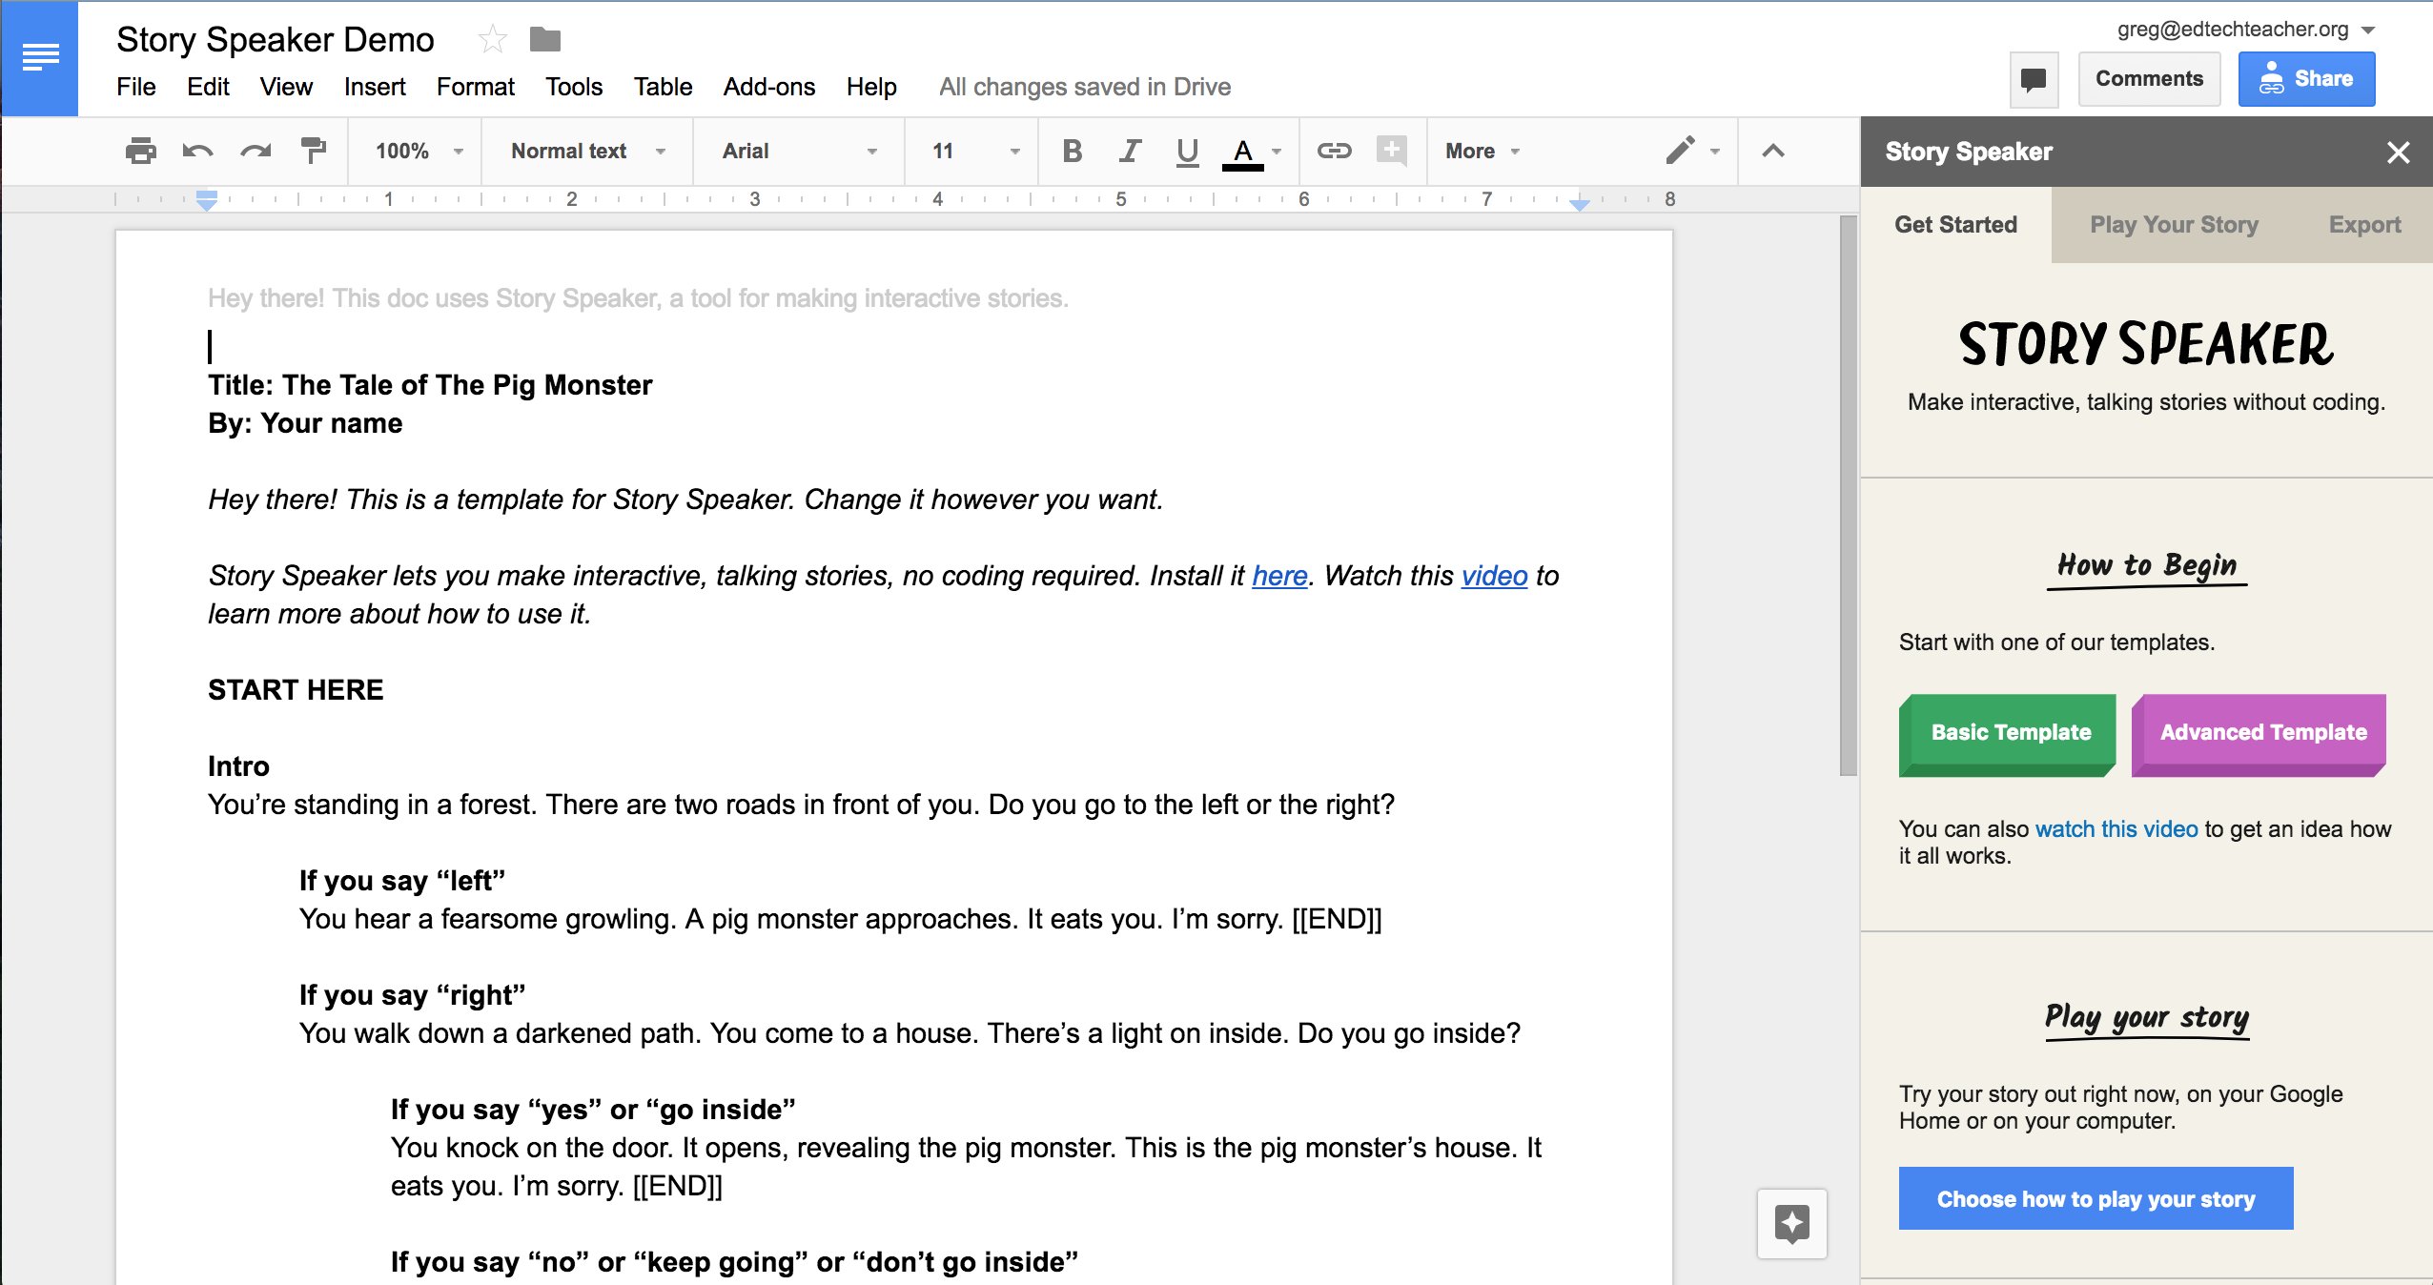The height and width of the screenshot is (1285, 2433).
Task: Open the Normal text style dropdown
Action: [x=587, y=151]
